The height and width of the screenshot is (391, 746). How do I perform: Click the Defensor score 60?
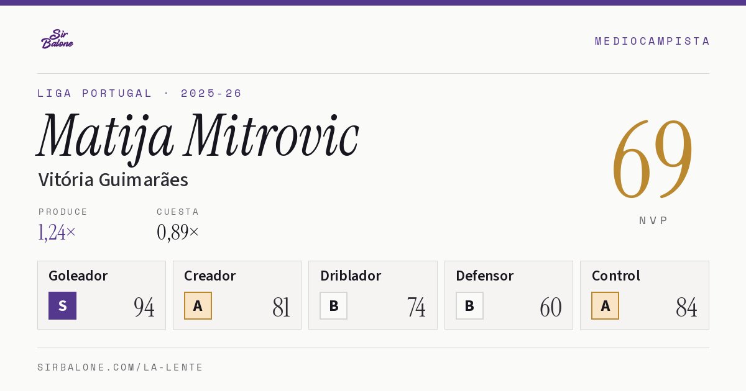tap(551, 307)
